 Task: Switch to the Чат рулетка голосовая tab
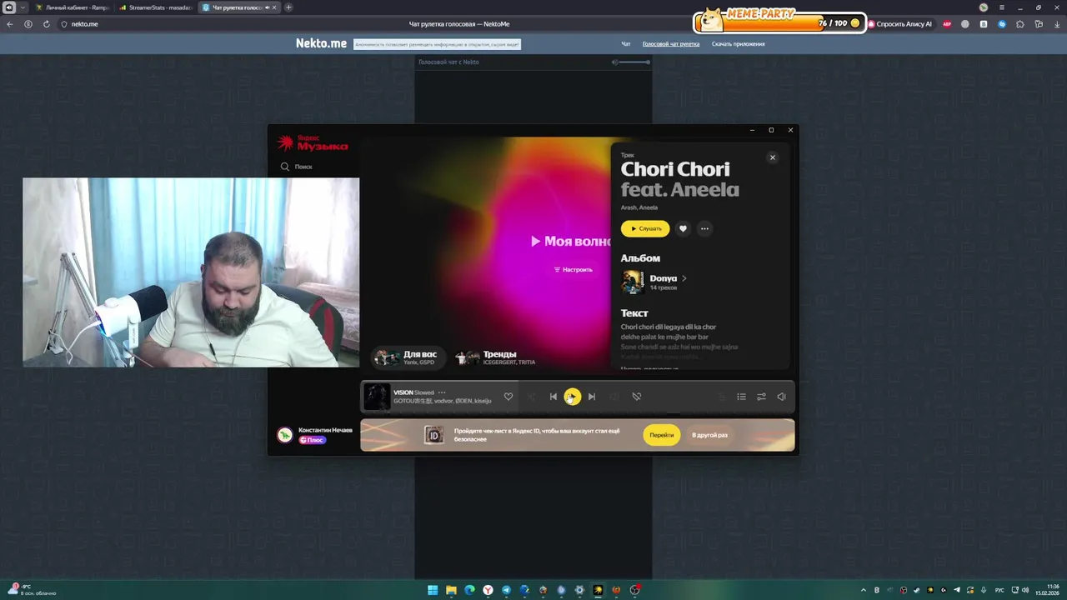[240, 7]
